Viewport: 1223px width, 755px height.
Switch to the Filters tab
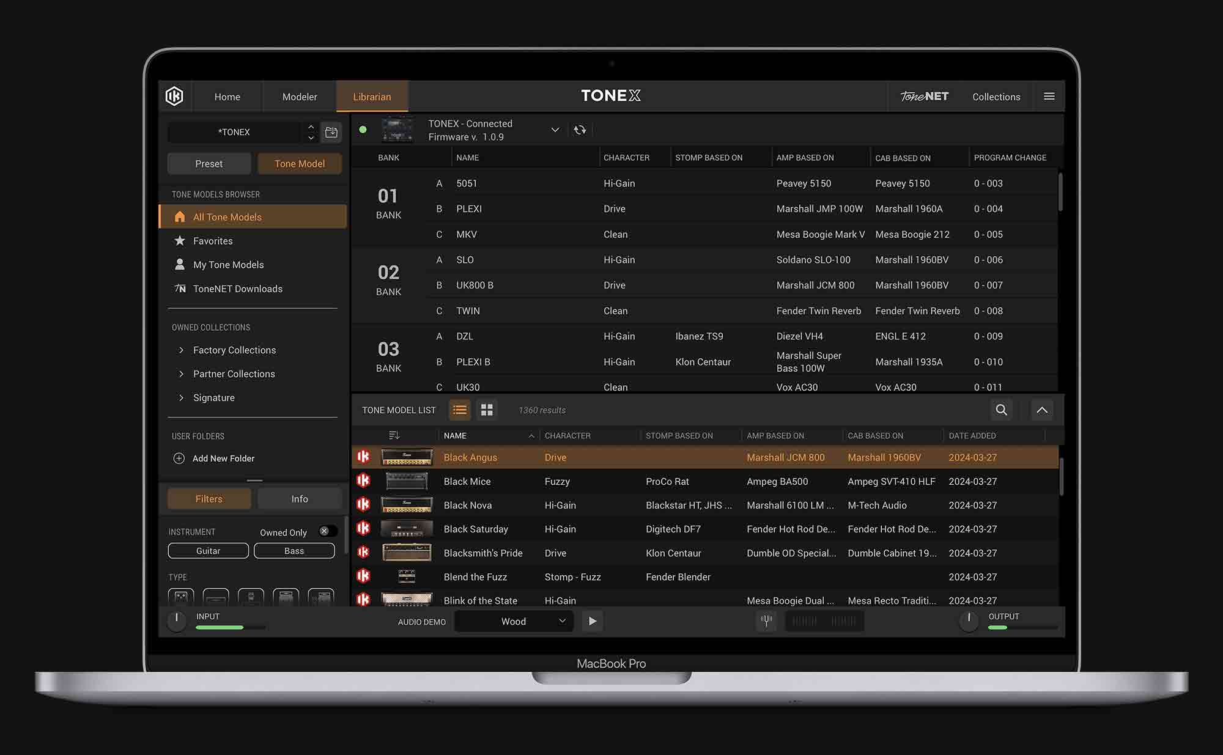(209, 499)
